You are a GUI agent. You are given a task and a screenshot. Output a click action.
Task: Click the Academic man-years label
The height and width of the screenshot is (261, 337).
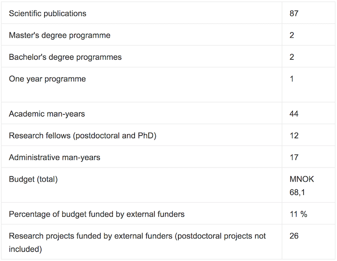(x=47, y=114)
